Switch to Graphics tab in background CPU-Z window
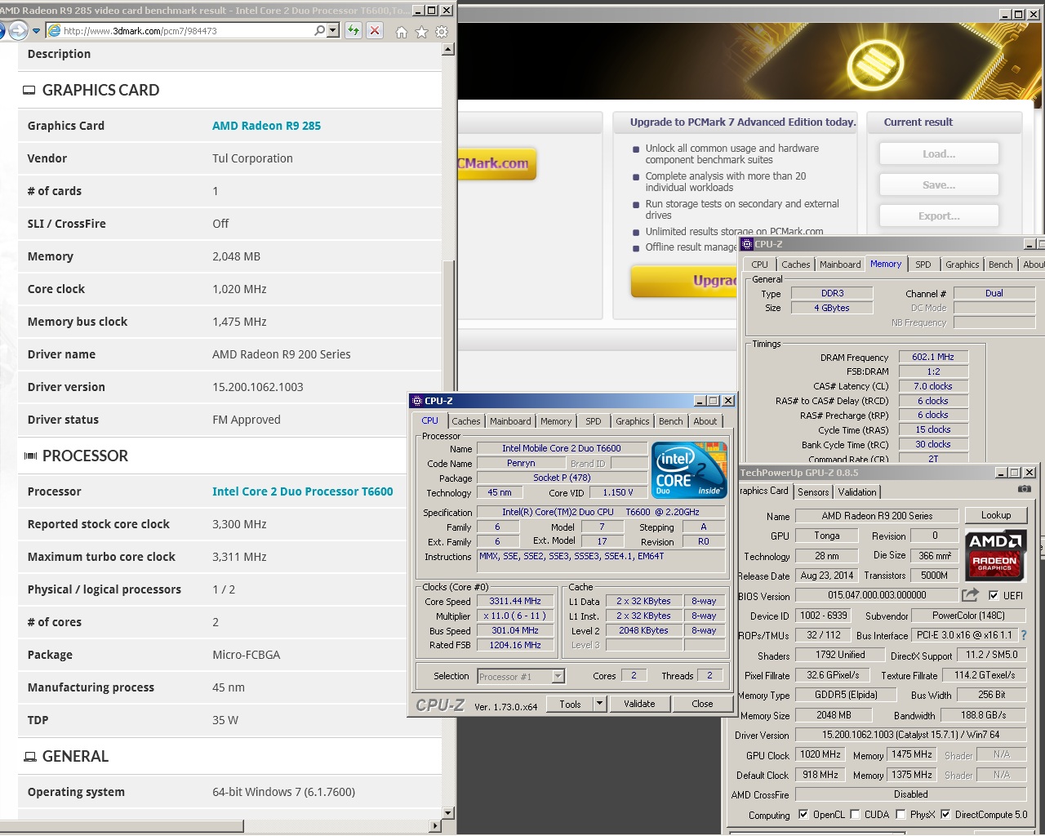This screenshot has height=836, width=1045. point(963,265)
